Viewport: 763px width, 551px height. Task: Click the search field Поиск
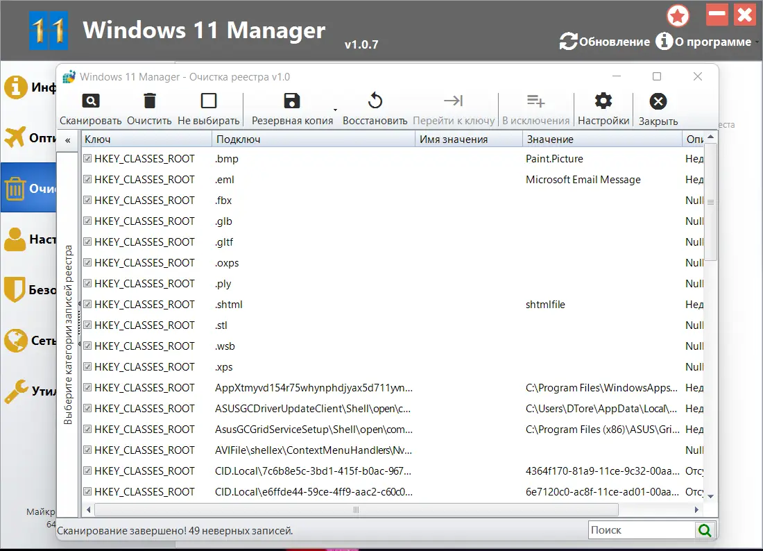point(642,530)
